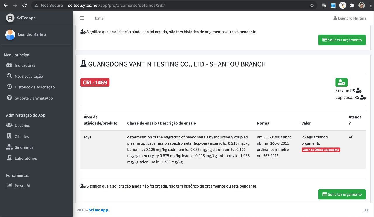Click Leandro Martins in the sidebar

[x=32, y=34]
